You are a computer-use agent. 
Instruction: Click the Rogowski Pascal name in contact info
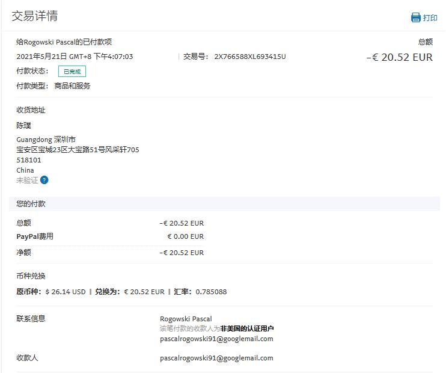click(x=186, y=319)
